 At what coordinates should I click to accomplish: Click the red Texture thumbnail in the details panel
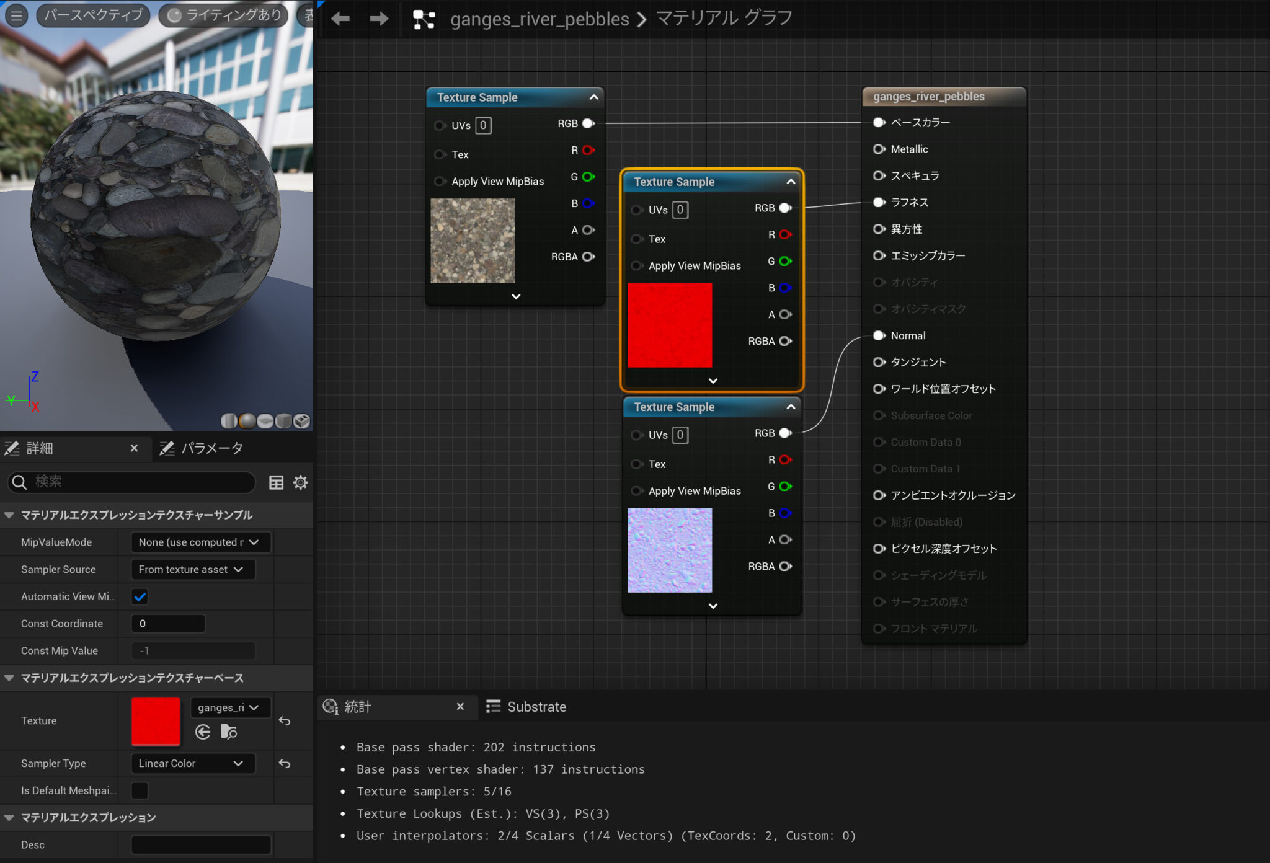(x=155, y=720)
